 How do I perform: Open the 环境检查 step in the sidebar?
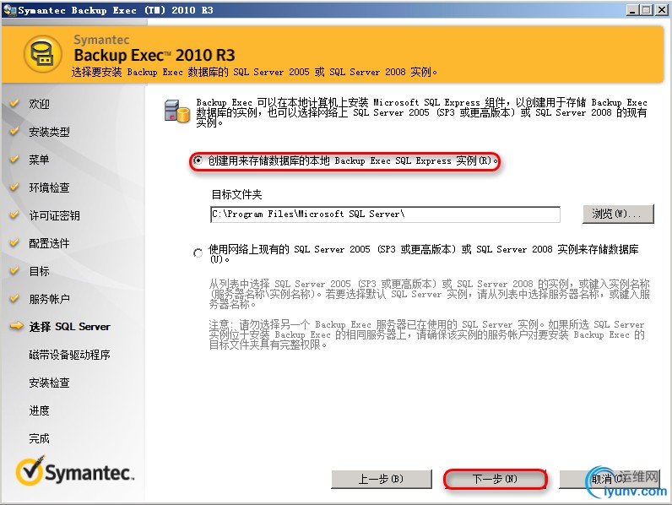(x=49, y=187)
